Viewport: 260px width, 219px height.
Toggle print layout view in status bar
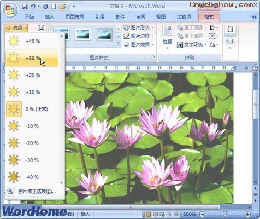[149, 214]
